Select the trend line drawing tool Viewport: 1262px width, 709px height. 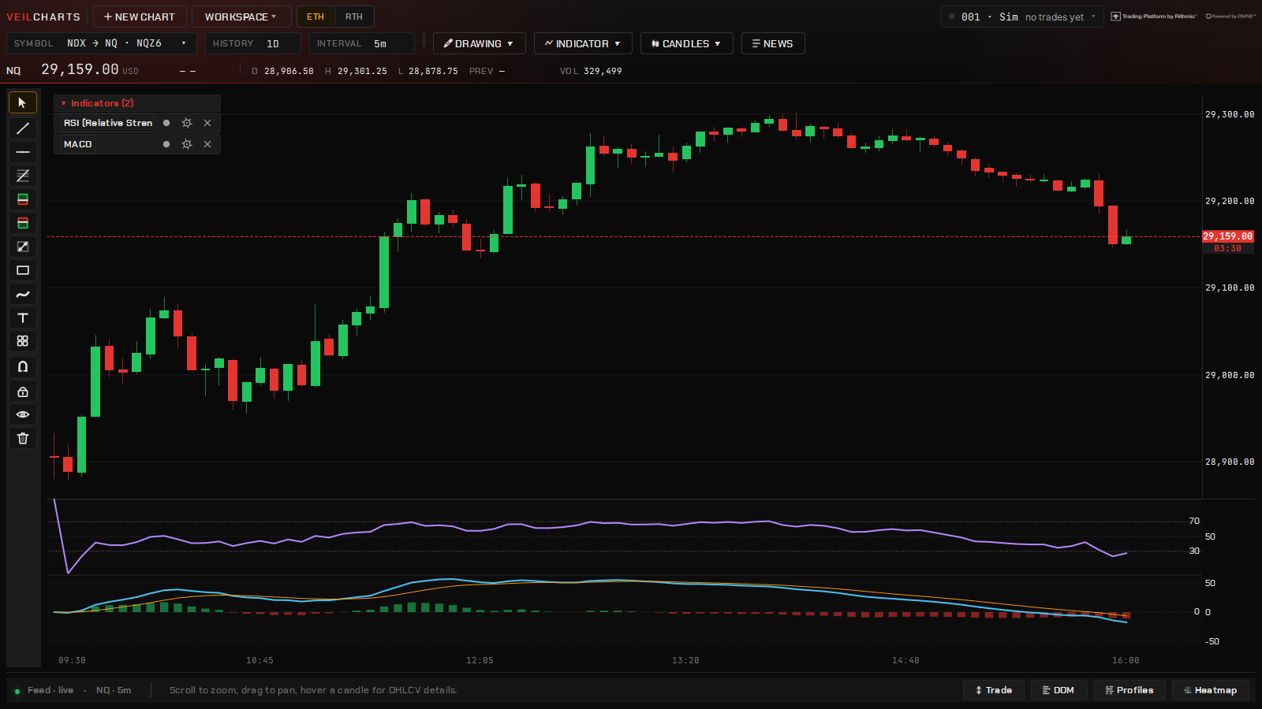coord(22,128)
